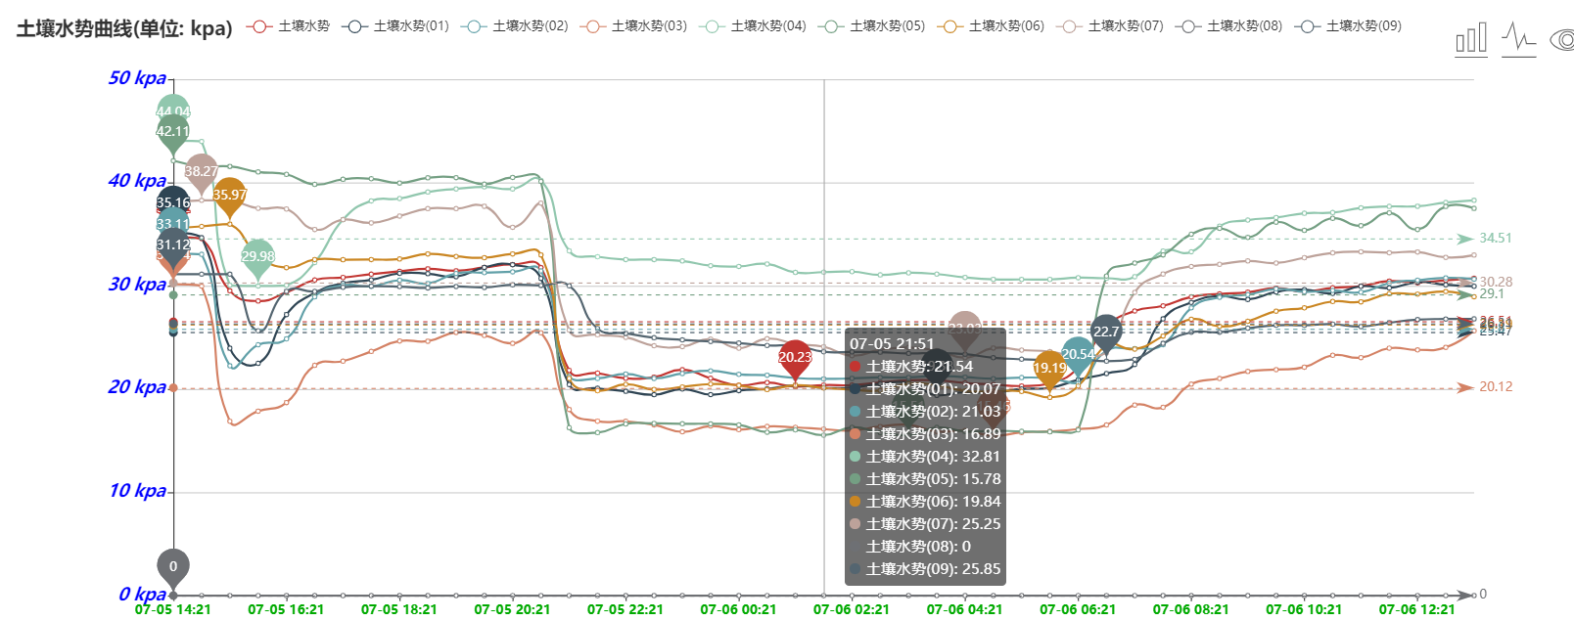The width and height of the screenshot is (1574, 621).
Task: Click the gray 0 value marker pin
Action: coord(173,566)
